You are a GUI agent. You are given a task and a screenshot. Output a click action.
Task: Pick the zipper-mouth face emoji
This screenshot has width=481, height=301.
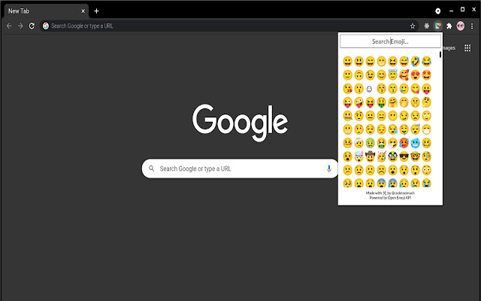(x=347, y=116)
